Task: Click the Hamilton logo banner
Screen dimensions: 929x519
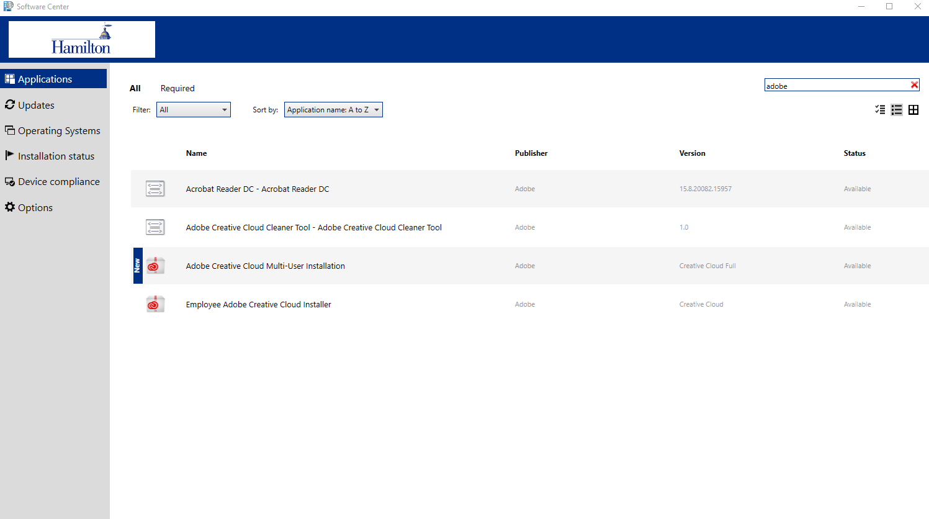Action: [x=82, y=39]
